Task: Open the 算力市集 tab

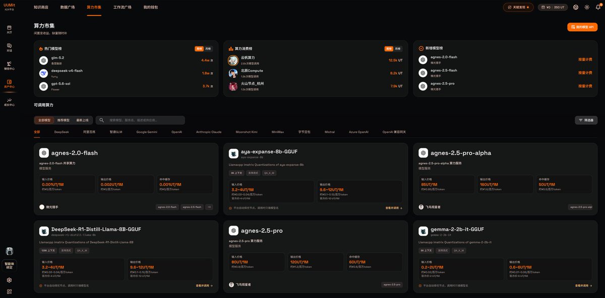Action: 94,8
